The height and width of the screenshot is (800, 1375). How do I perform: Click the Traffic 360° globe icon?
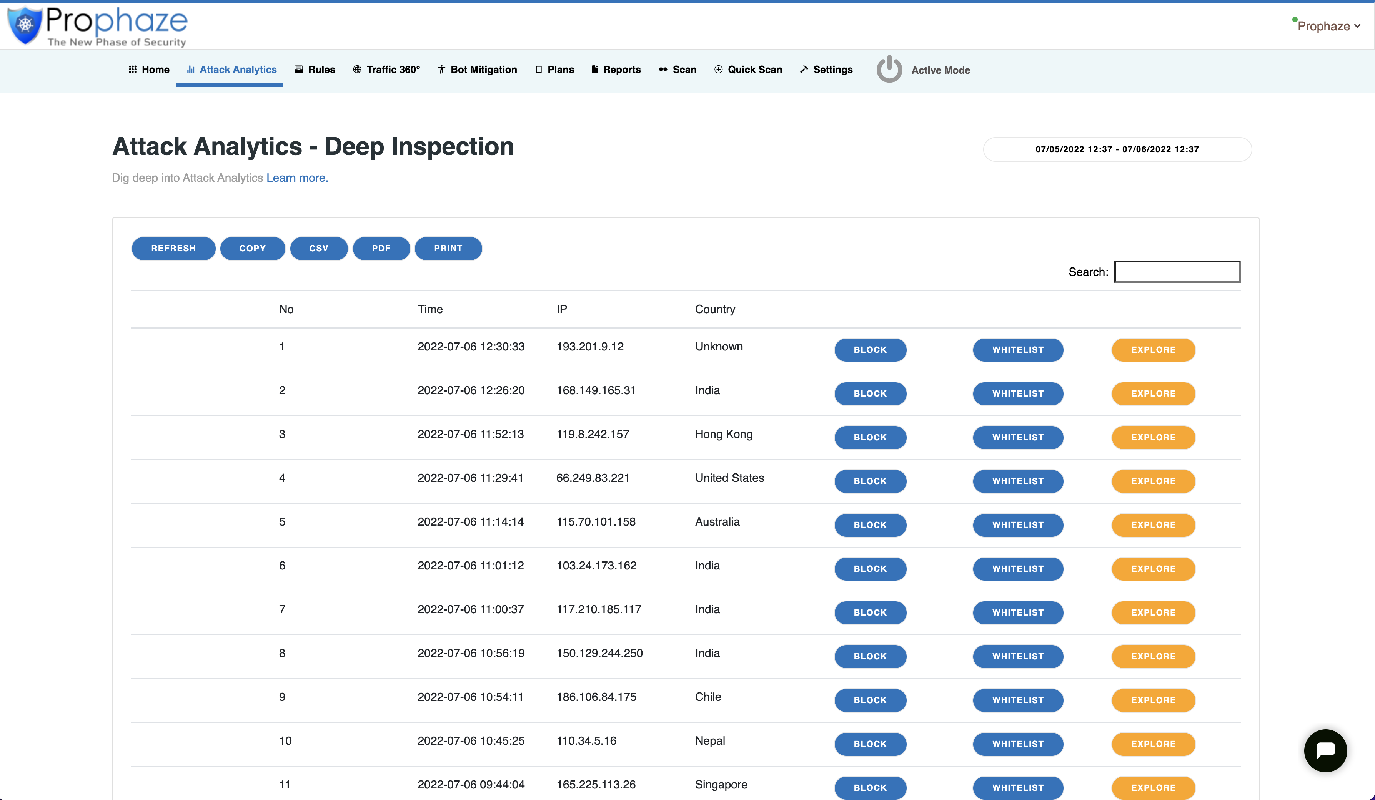coord(357,69)
